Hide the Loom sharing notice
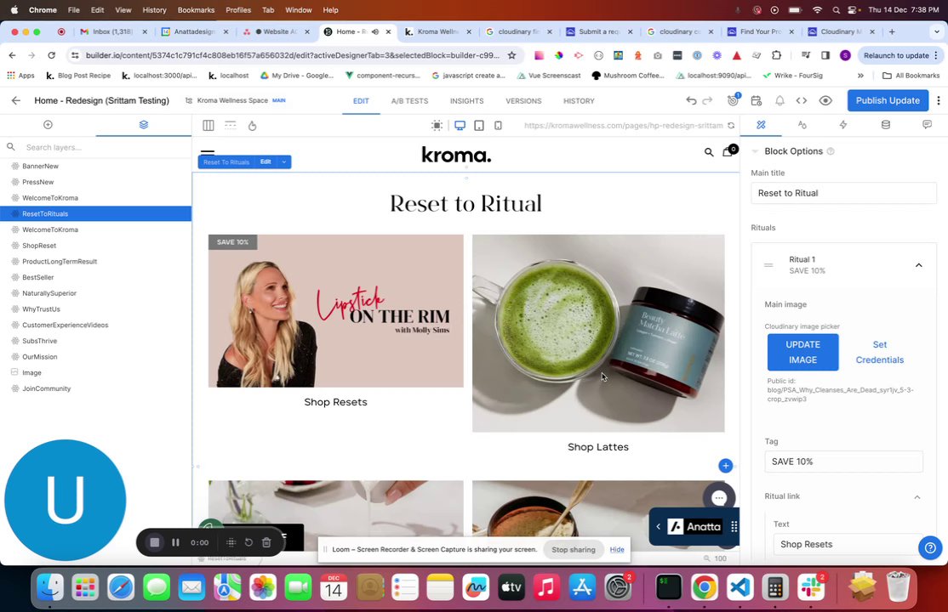948x612 pixels. pos(617,549)
